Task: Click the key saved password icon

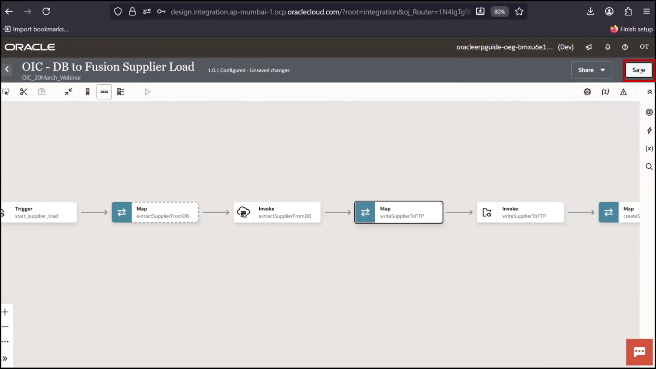Action: point(161,12)
